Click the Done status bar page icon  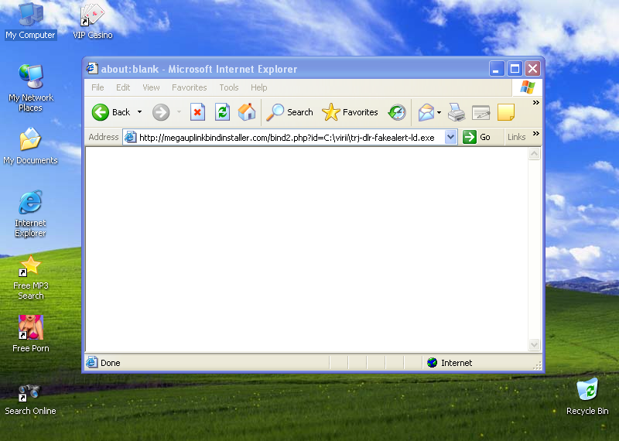point(92,362)
